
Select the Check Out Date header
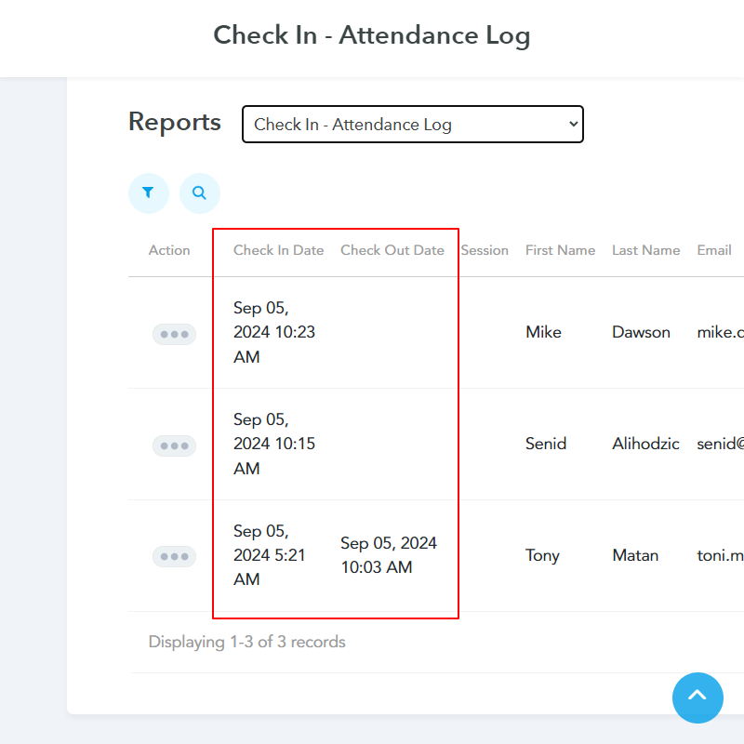coord(392,249)
